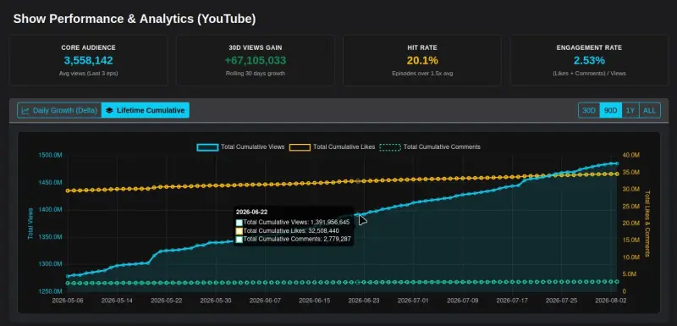This screenshot has width=677, height=326.
Task: Click the 2026-08-02 x-axis date label
Action: pyautogui.click(x=610, y=300)
